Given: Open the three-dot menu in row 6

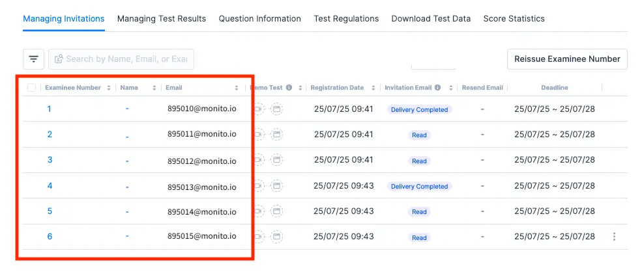Looking at the screenshot, I should (x=614, y=237).
